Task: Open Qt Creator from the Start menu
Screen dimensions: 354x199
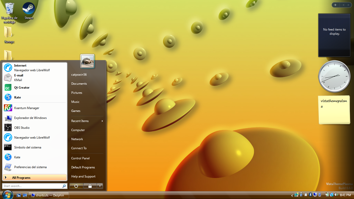Action: (x=35, y=88)
